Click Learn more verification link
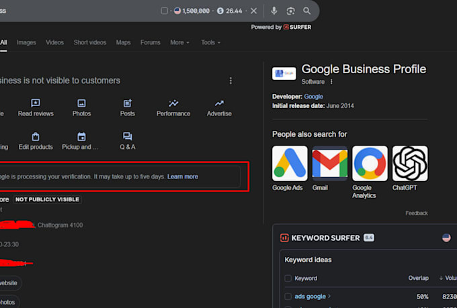Viewport: 457px width, 308px height. coord(182,176)
